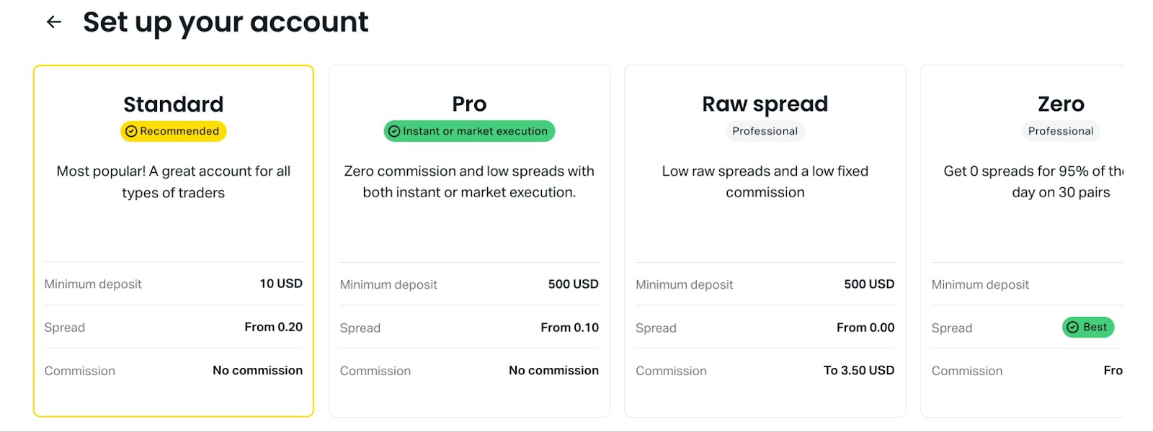Click checkmark icon in Instant or market execution badge
Viewport: 1153px width, 432px height.
point(394,131)
